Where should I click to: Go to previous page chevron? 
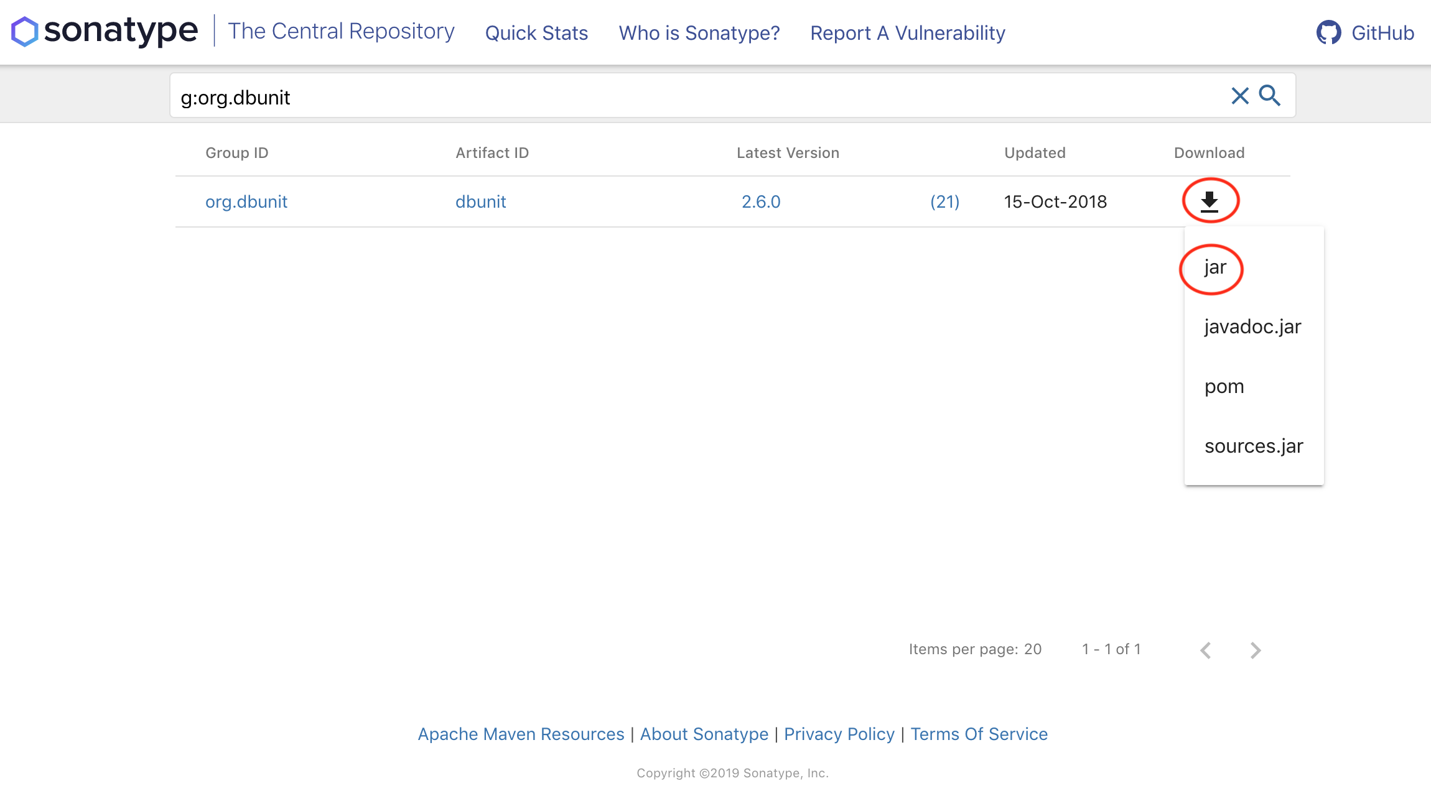coord(1206,650)
